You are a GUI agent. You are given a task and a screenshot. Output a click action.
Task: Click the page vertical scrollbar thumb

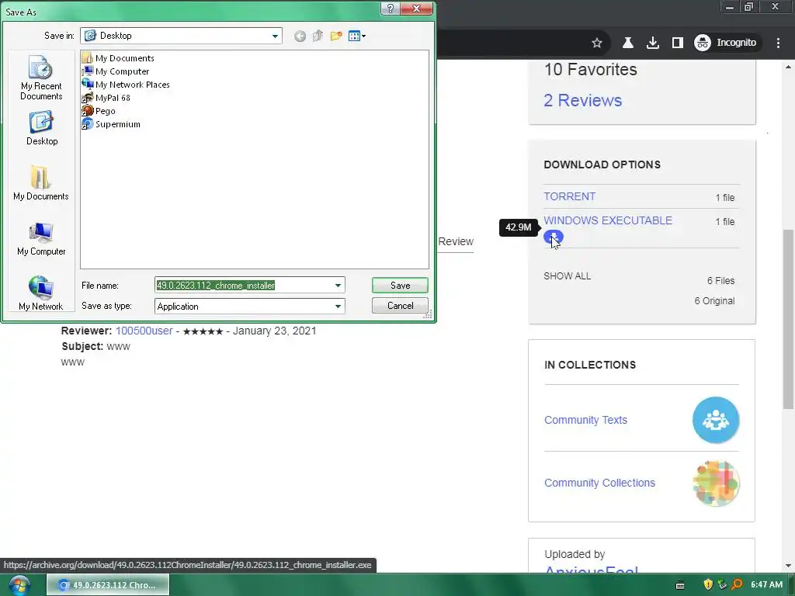tap(788, 319)
